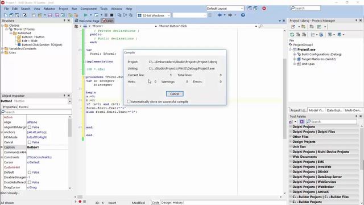Open the Component menu
The image size is (364, 205).
pyautogui.click(x=89, y=9)
